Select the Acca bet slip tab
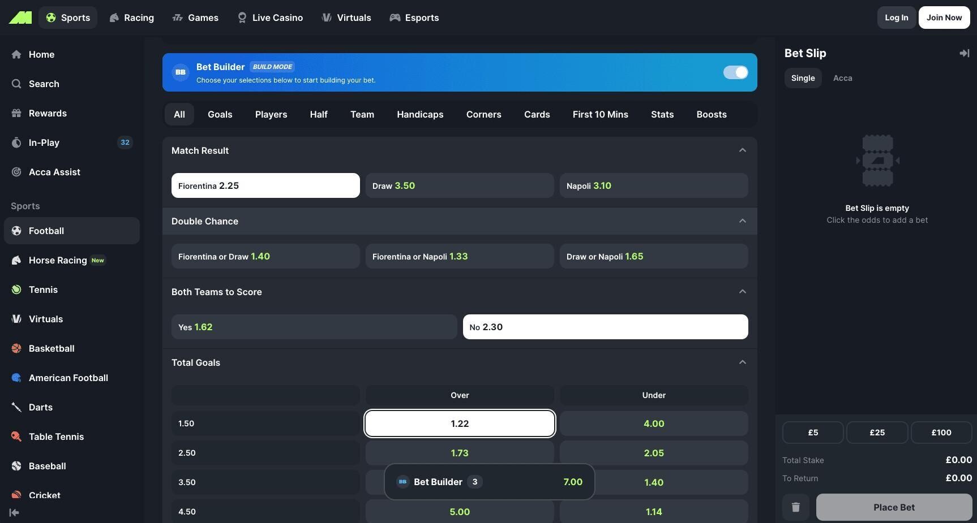Screen dimensions: 977x523 842,78
